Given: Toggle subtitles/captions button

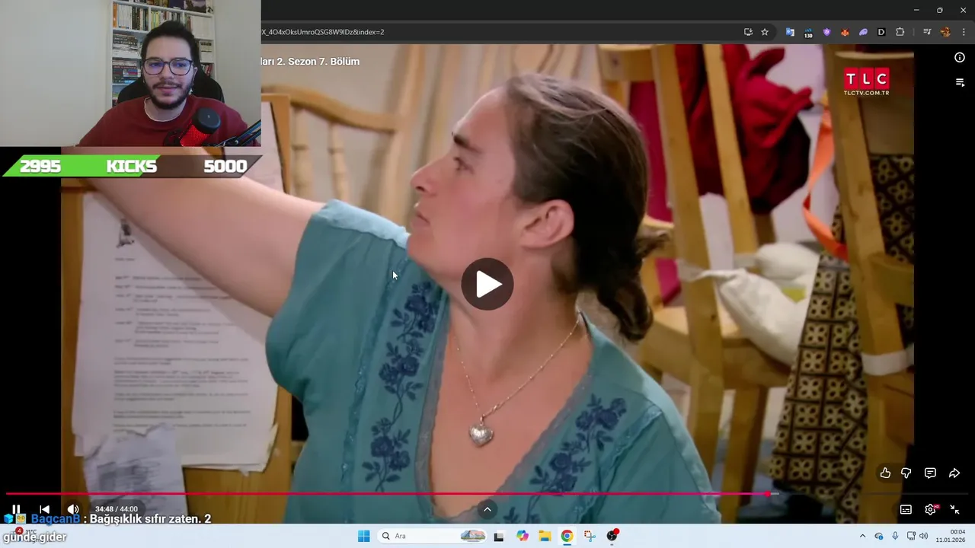Looking at the screenshot, I should (x=906, y=509).
